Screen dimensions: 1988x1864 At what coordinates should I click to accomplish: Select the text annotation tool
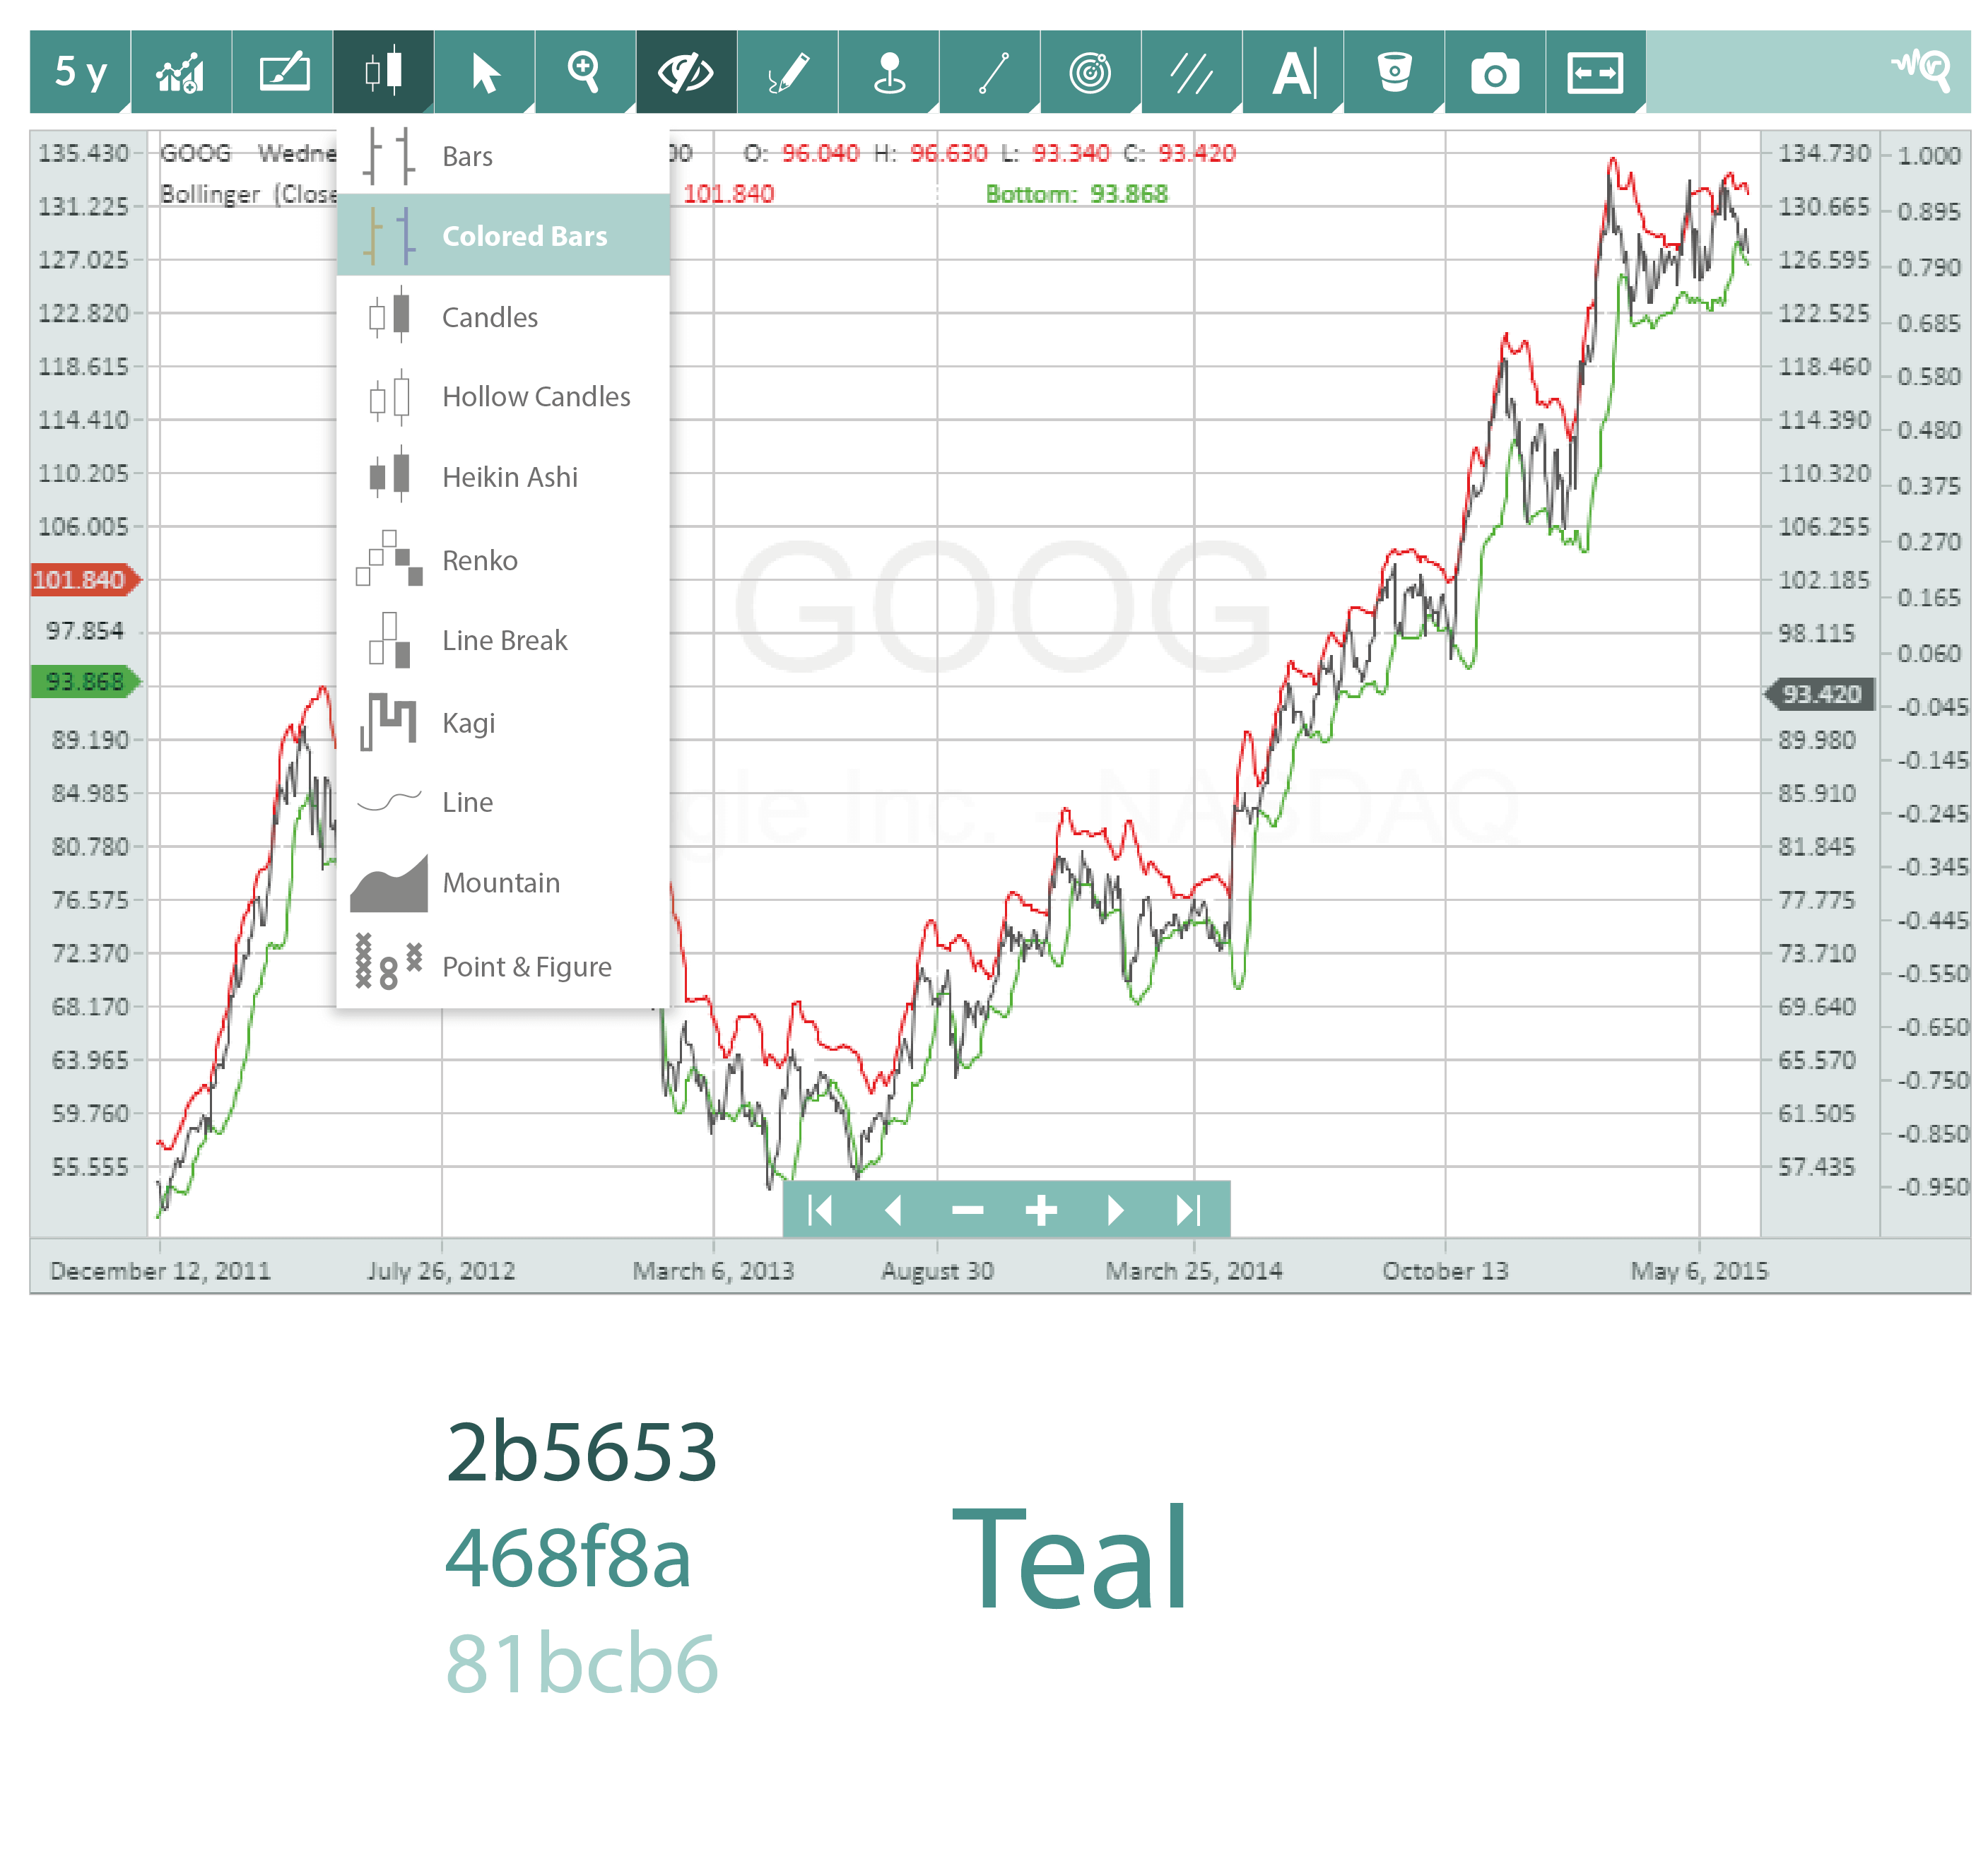[1293, 72]
